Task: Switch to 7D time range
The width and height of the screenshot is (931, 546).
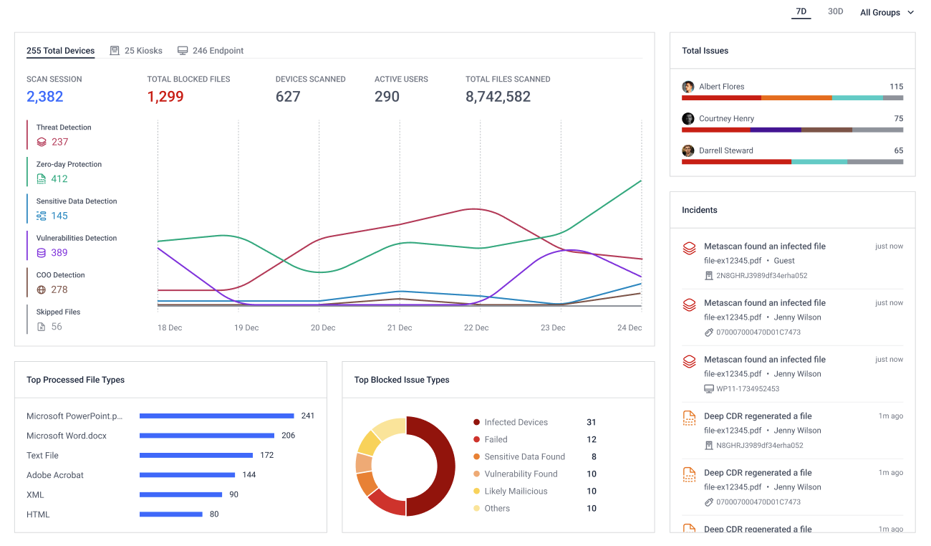Action: point(801,12)
